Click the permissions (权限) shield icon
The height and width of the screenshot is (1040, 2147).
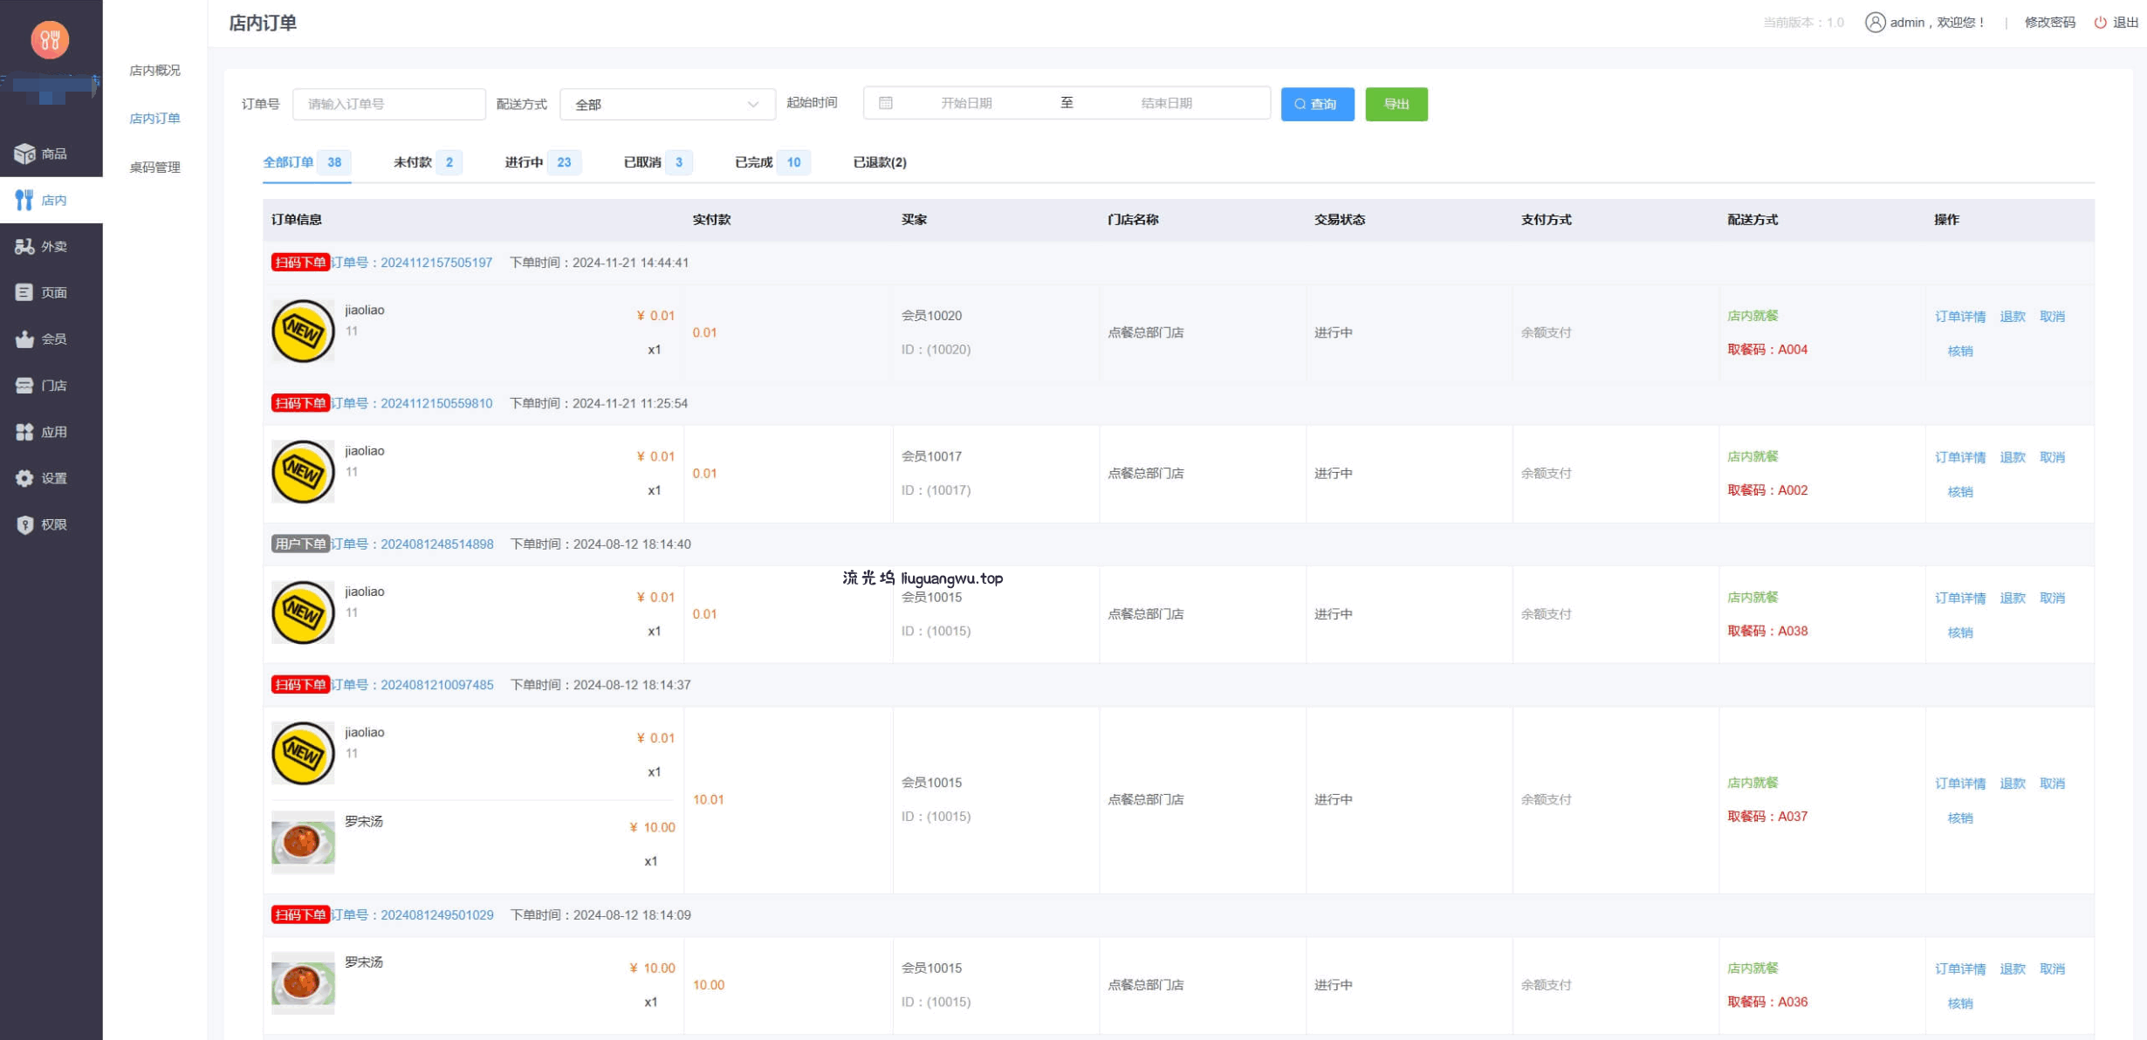coord(24,524)
